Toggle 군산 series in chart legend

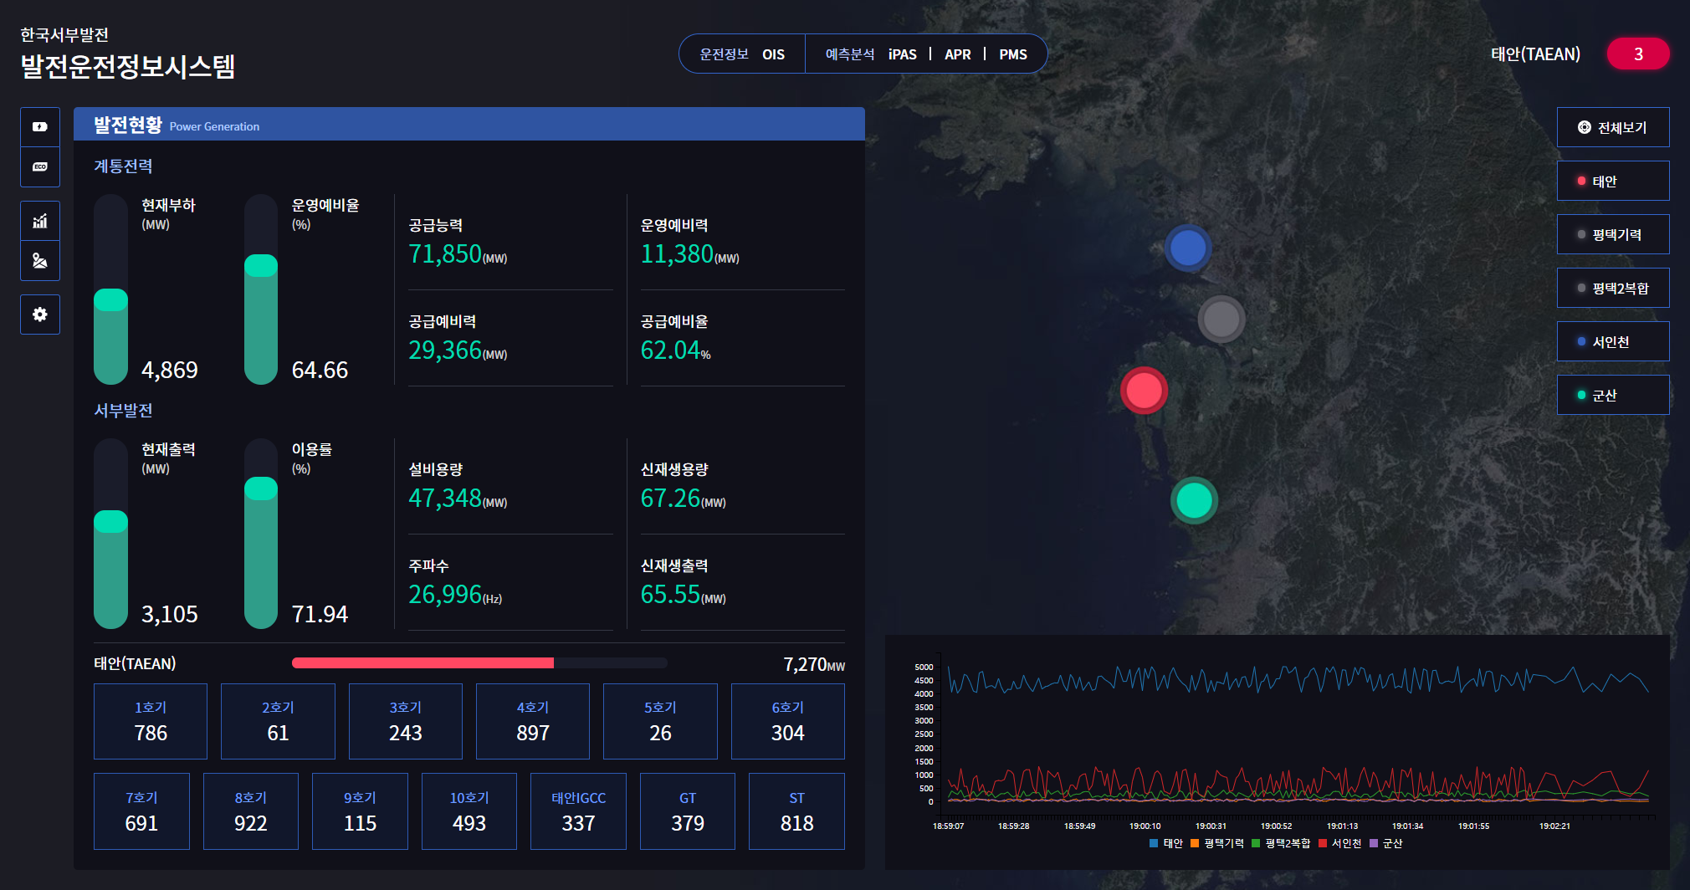point(1385,843)
